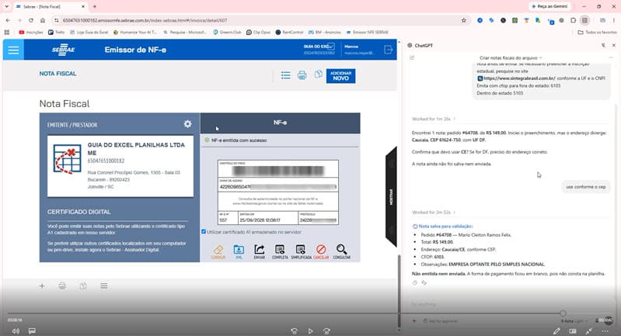This screenshot has width=621, height=336.
Task: Reload the browser page
Action: coord(31,20)
